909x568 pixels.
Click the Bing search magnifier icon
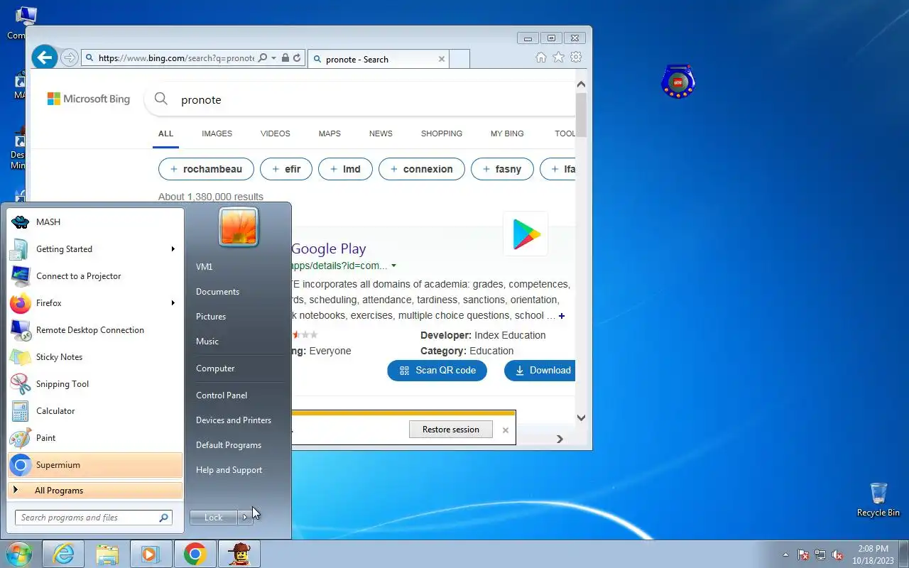coord(161,99)
